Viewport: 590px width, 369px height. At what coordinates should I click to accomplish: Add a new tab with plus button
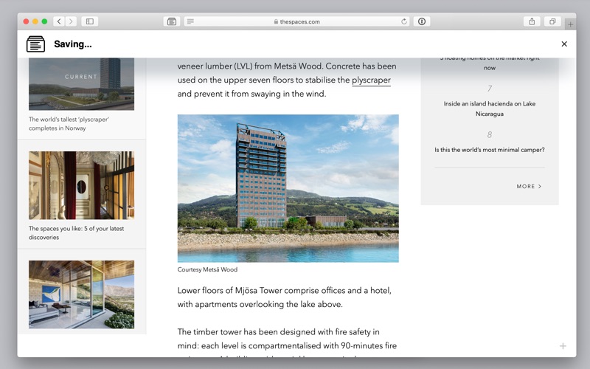pyautogui.click(x=570, y=24)
